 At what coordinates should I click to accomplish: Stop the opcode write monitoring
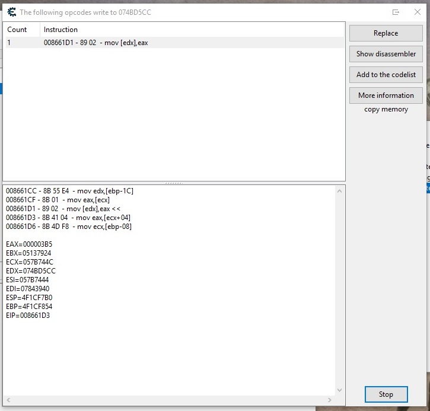tap(386, 394)
